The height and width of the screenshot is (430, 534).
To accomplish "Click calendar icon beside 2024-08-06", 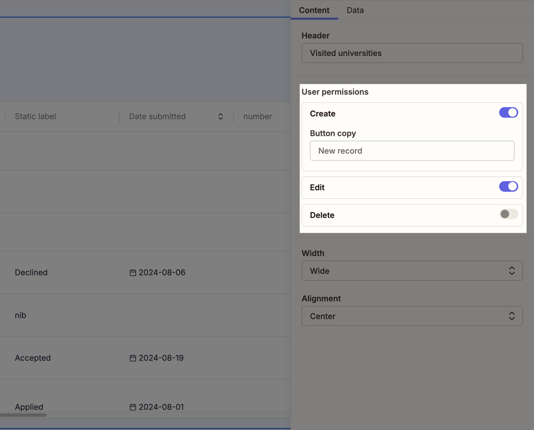I will click(133, 273).
